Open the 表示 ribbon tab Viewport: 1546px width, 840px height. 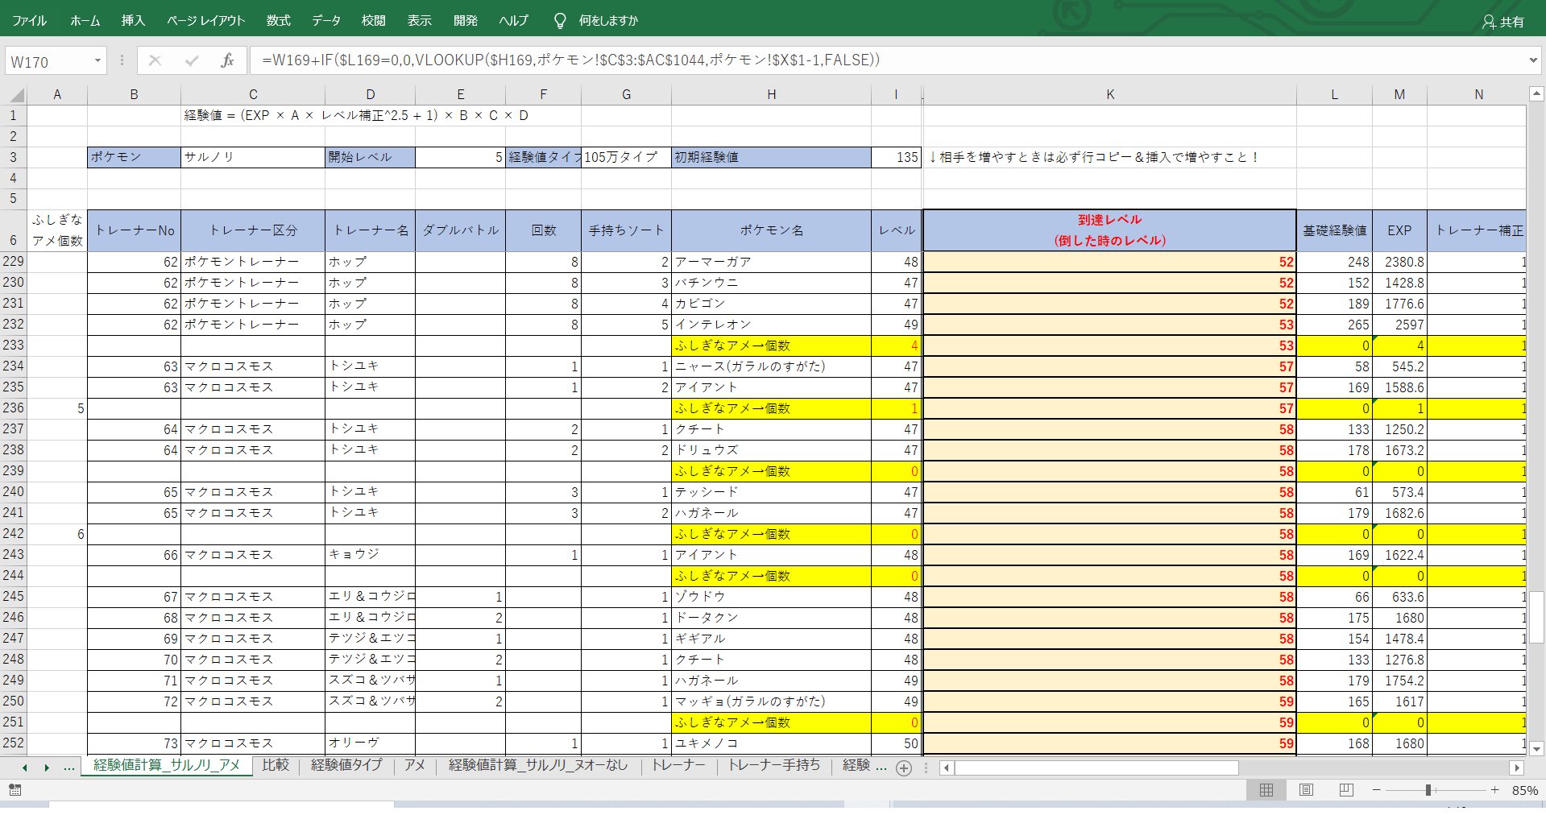coord(419,21)
